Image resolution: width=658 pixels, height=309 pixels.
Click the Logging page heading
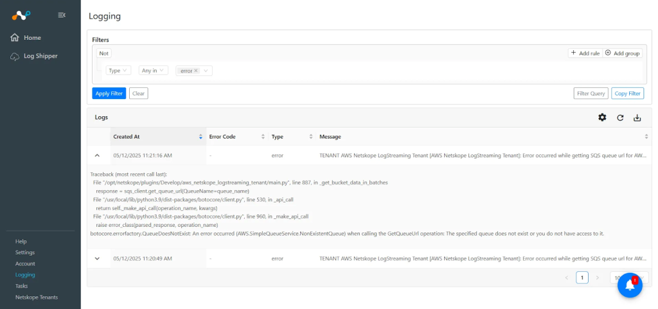[x=105, y=16]
